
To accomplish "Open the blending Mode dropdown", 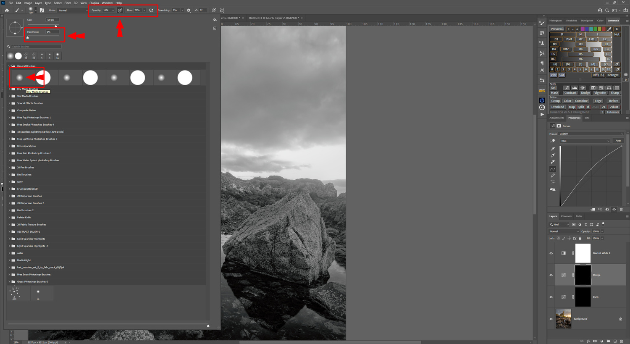I will (x=73, y=10).
